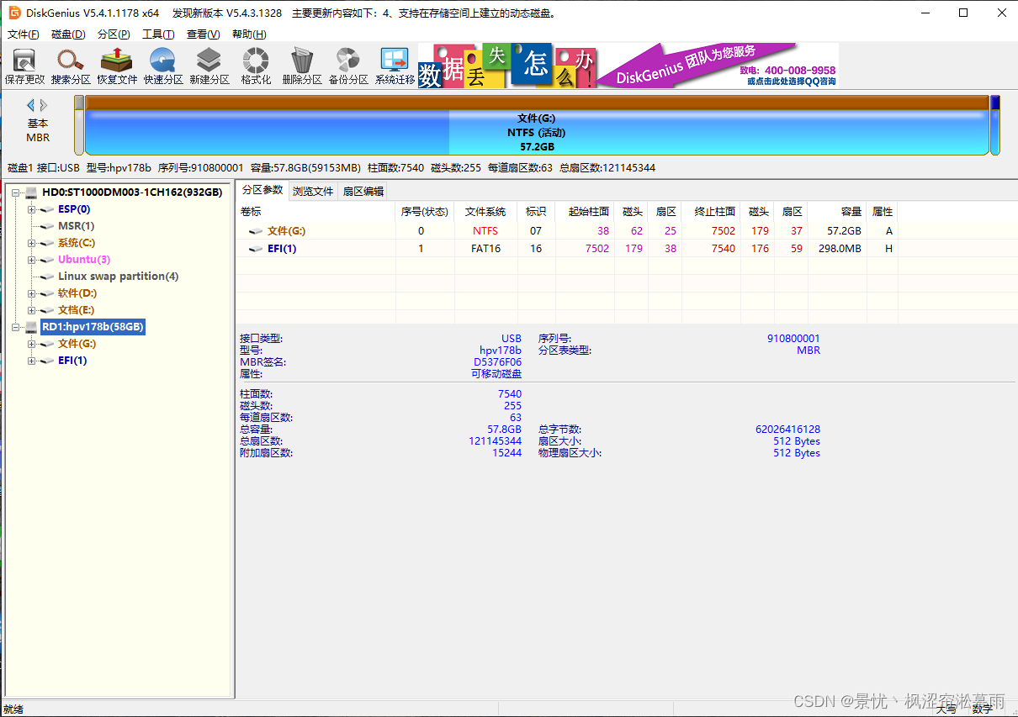This screenshot has width=1018, height=717.
Task: Click the Delete Partition (删除分区) trash icon
Action: (x=302, y=66)
